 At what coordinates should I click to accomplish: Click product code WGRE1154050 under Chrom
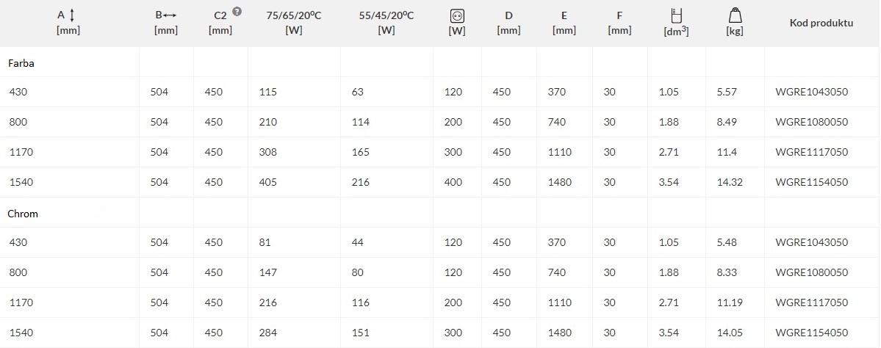click(x=811, y=333)
